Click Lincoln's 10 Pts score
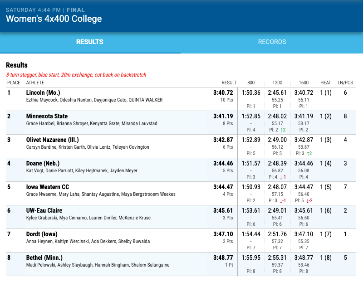Screen dimensions: 363x282 coord(226,100)
